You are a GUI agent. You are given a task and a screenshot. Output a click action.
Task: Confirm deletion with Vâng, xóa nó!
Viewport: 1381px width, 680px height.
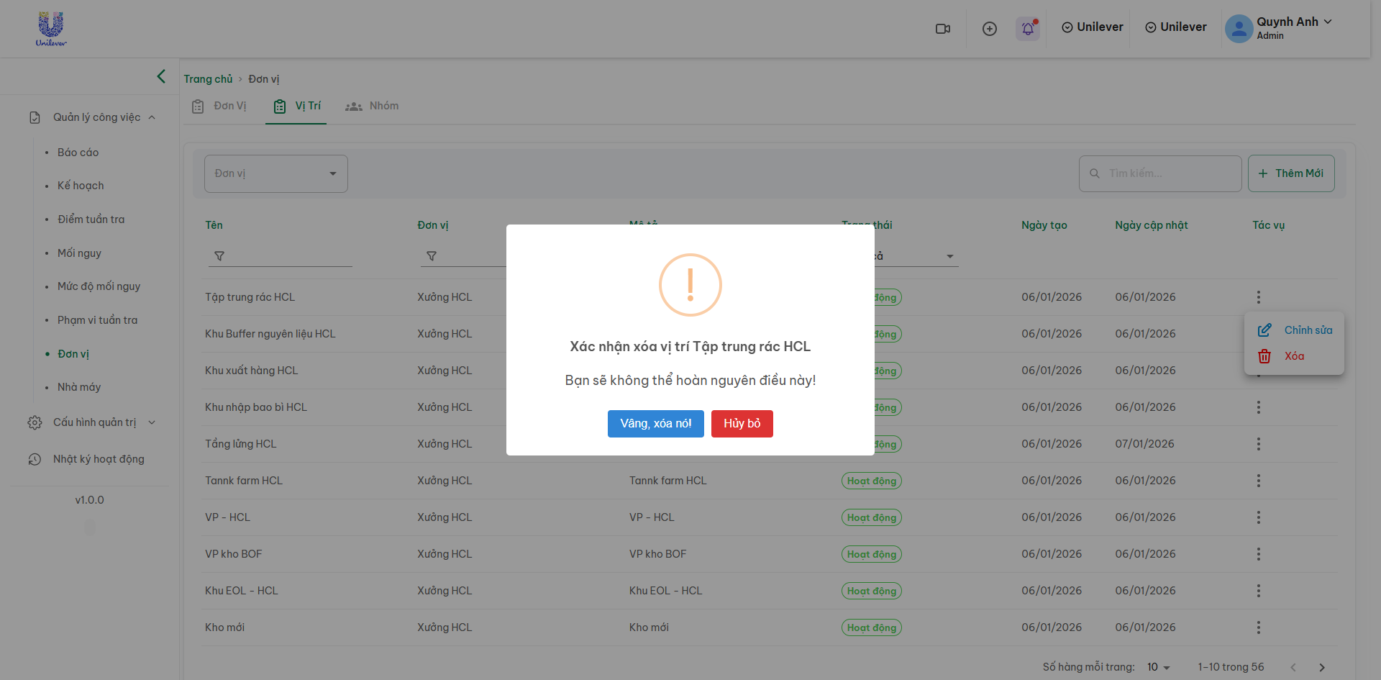click(655, 424)
